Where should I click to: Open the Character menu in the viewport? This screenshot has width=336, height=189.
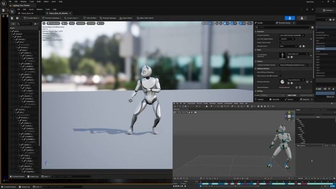(x=81, y=23)
